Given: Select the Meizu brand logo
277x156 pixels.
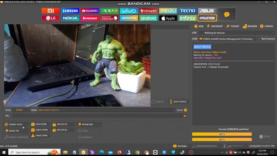Looking at the screenshot, I should [168, 11].
